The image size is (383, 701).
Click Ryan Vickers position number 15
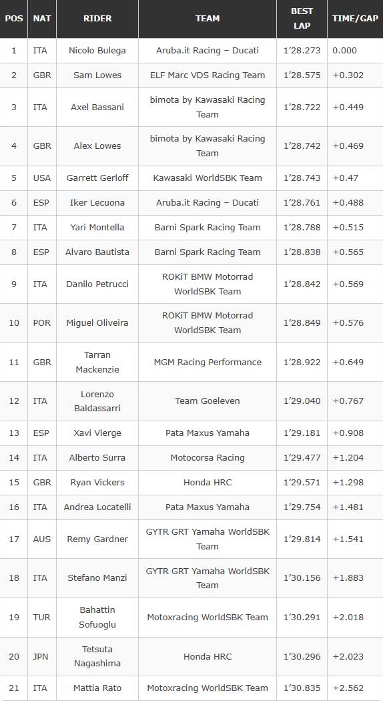[x=14, y=483]
